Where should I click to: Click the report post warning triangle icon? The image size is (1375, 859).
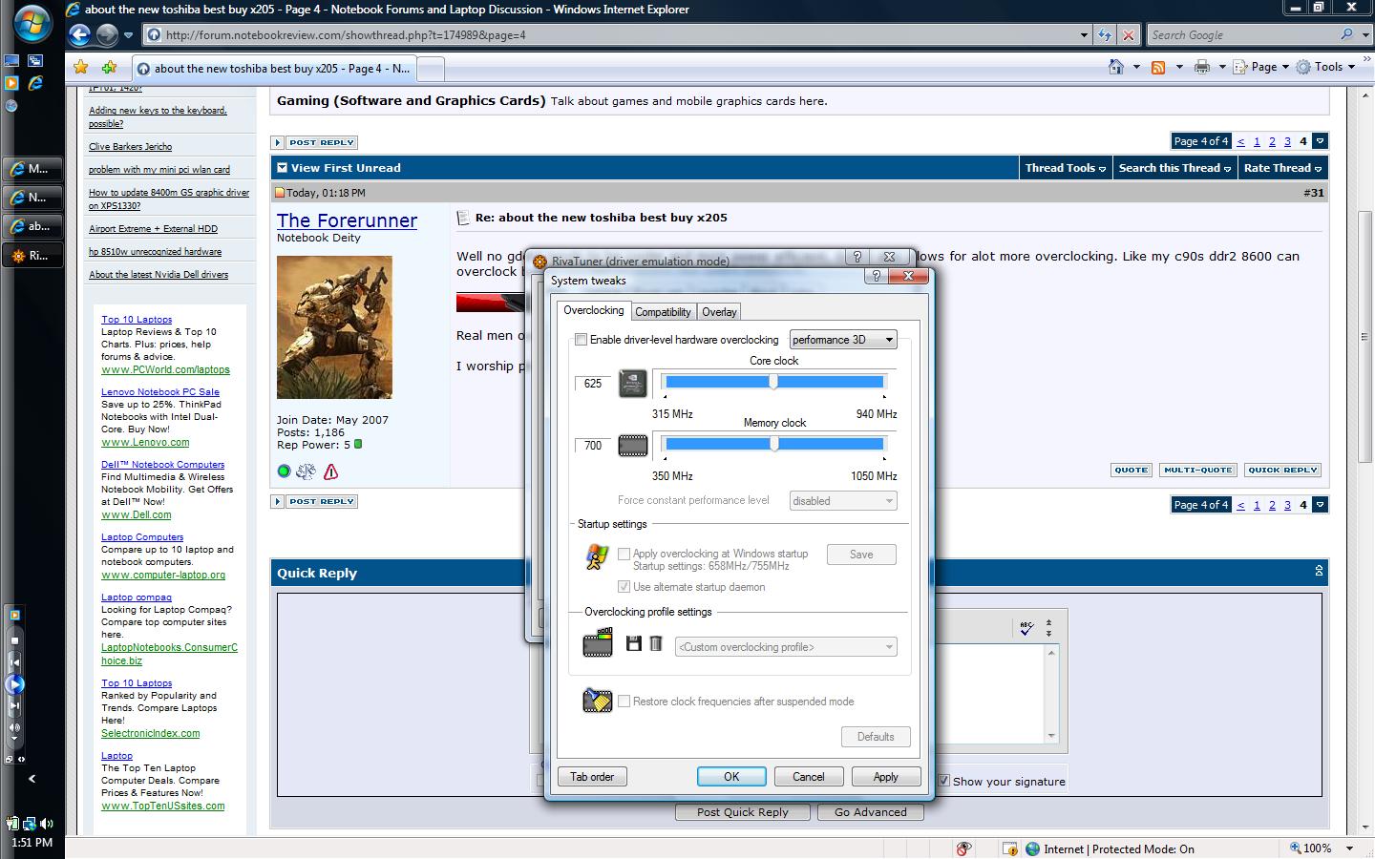click(x=330, y=471)
